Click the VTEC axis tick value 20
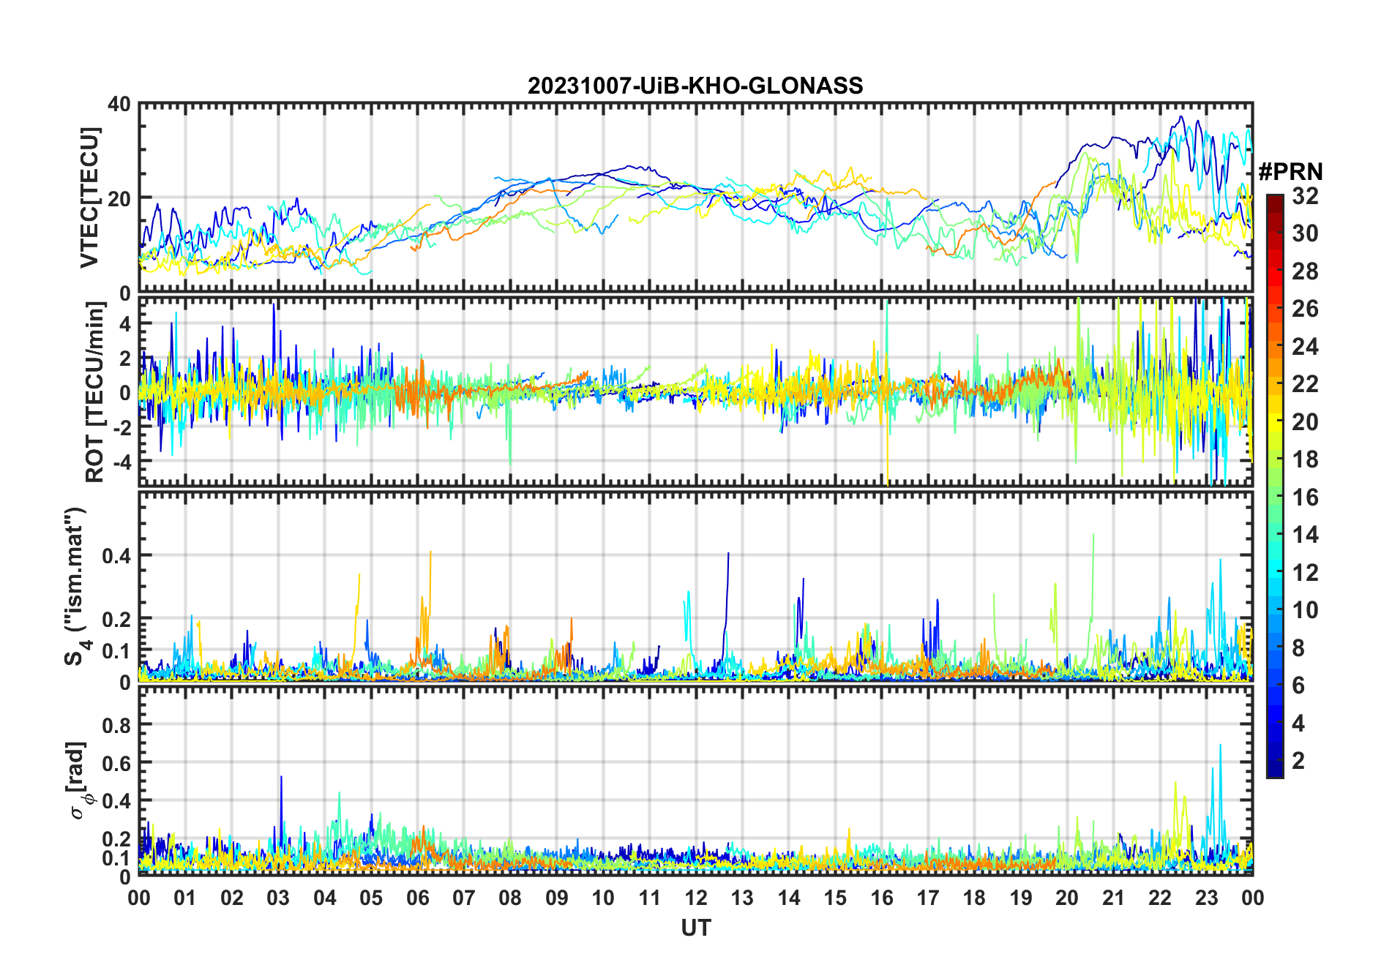The image size is (1392, 973). (x=119, y=199)
